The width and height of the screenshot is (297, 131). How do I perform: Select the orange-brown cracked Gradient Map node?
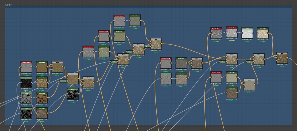click(x=42, y=98)
